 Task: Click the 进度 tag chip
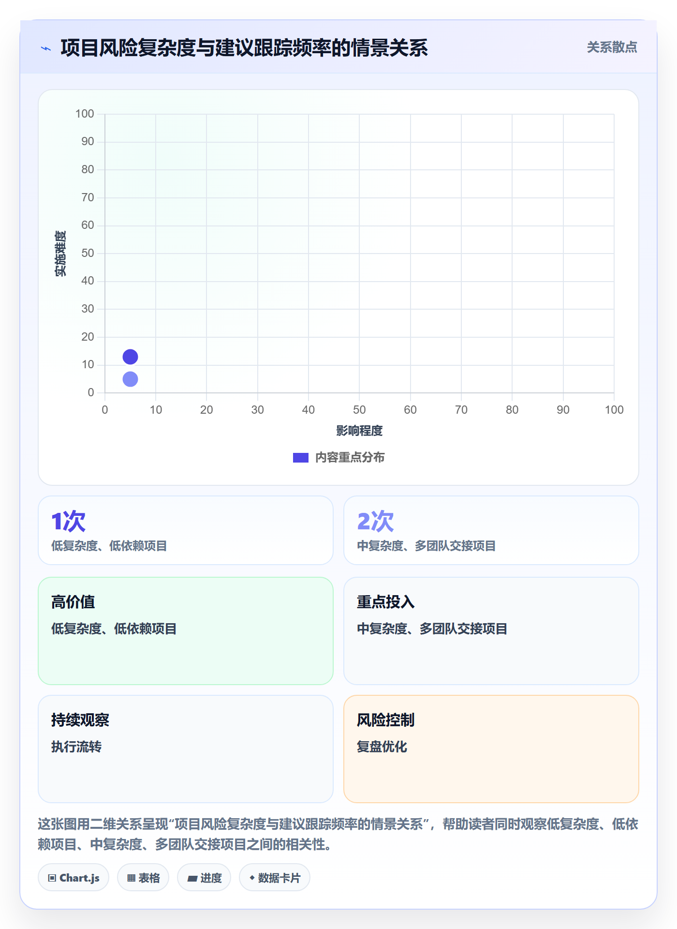204,878
